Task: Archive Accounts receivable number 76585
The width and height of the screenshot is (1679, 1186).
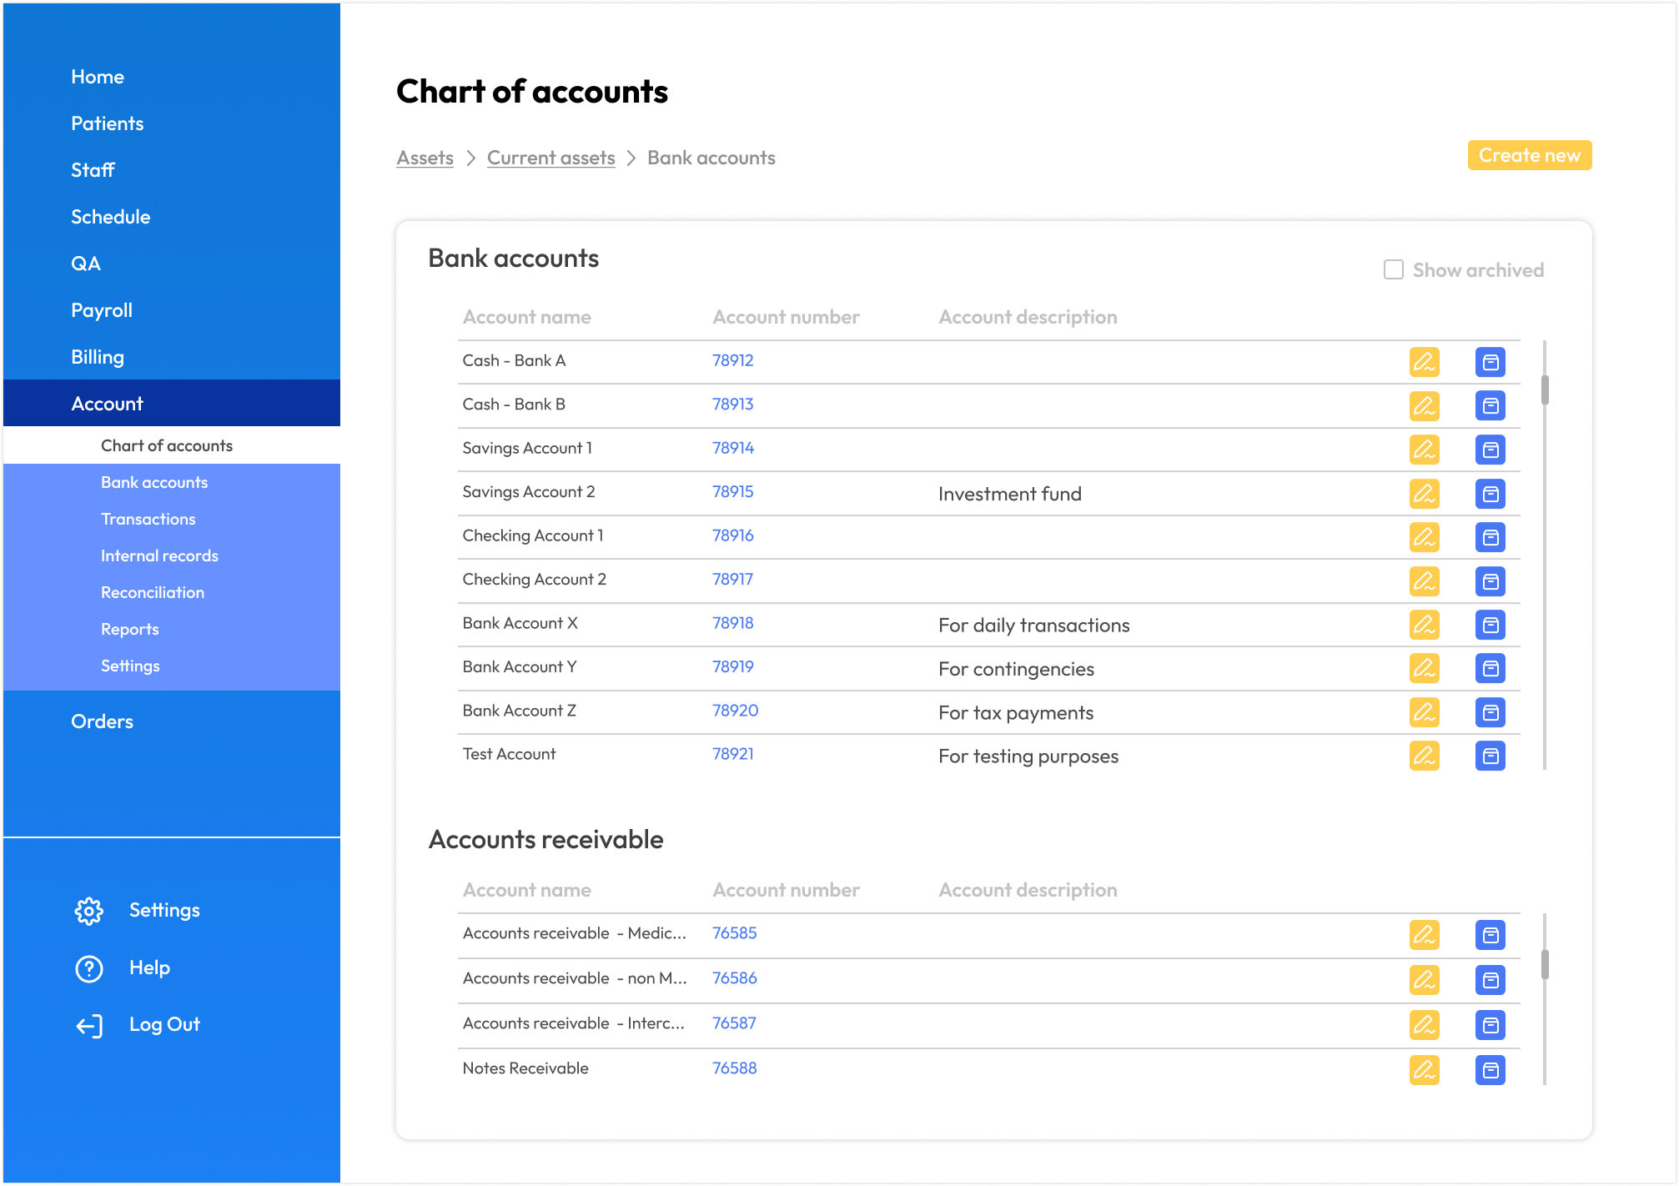Action: 1490,935
